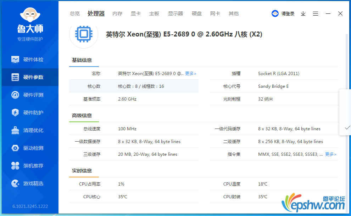Click the 20 MB, 20-Way L3 cache value
Image resolution: width=351 pixels, height=216 pixels.
pyautogui.click(x=147, y=154)
